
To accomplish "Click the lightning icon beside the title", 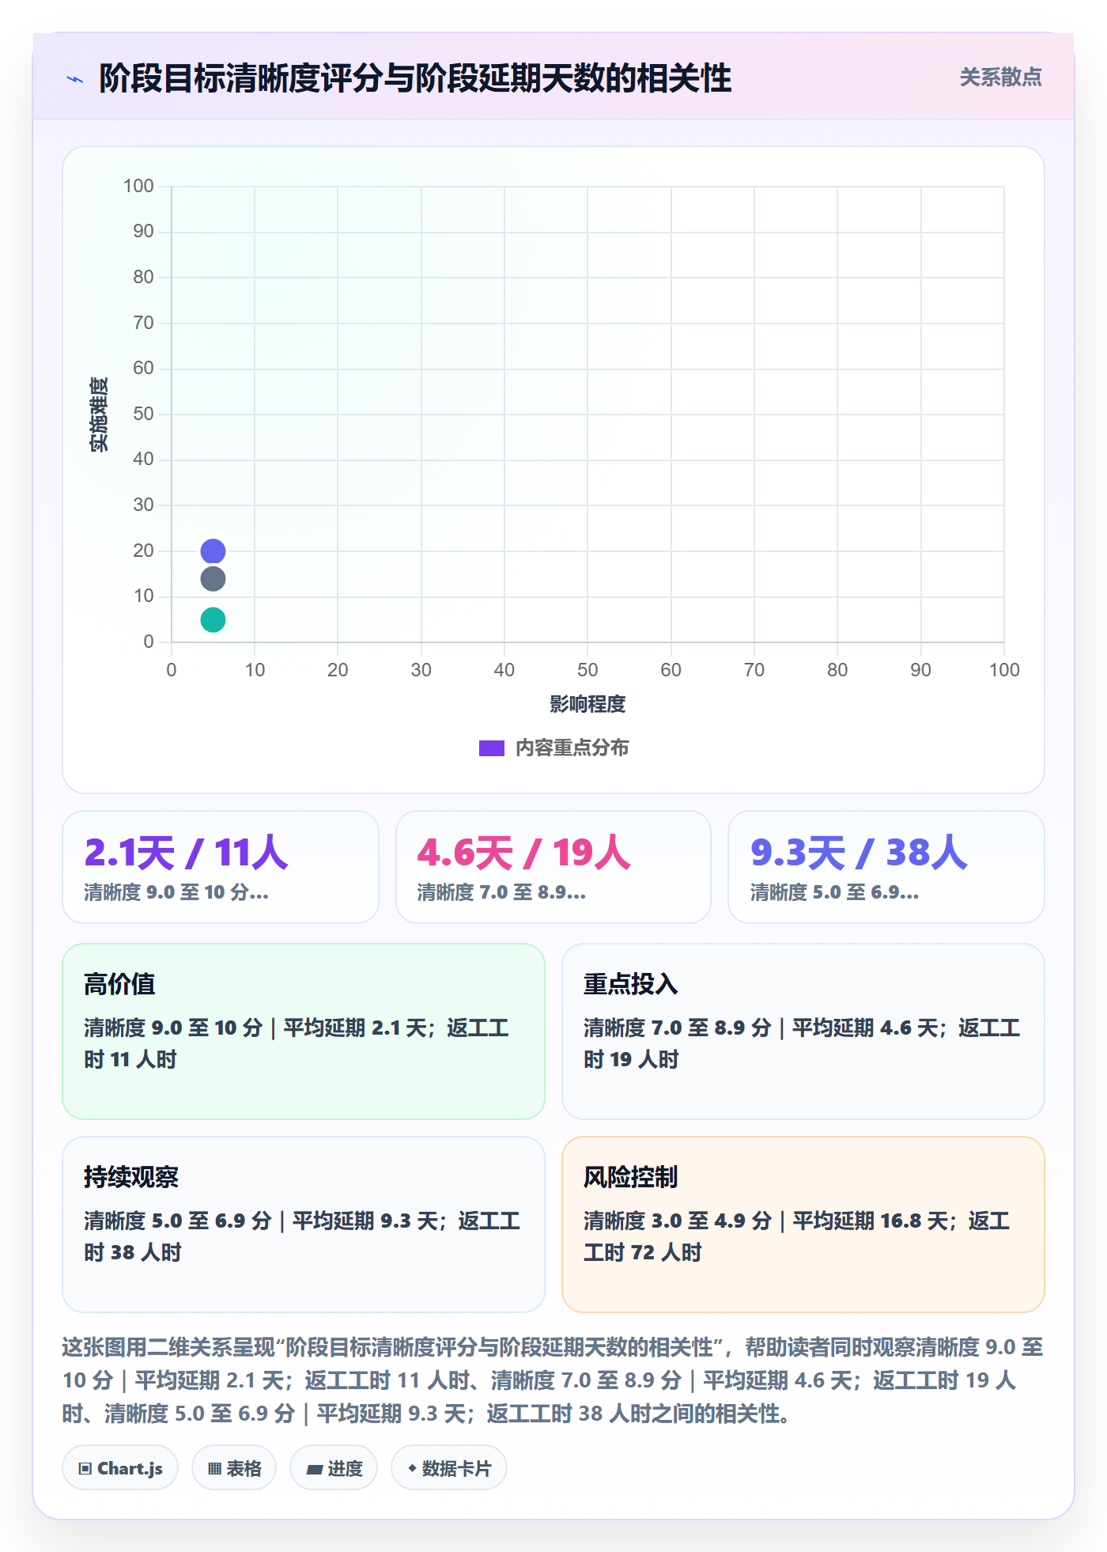I will (75, 79).
